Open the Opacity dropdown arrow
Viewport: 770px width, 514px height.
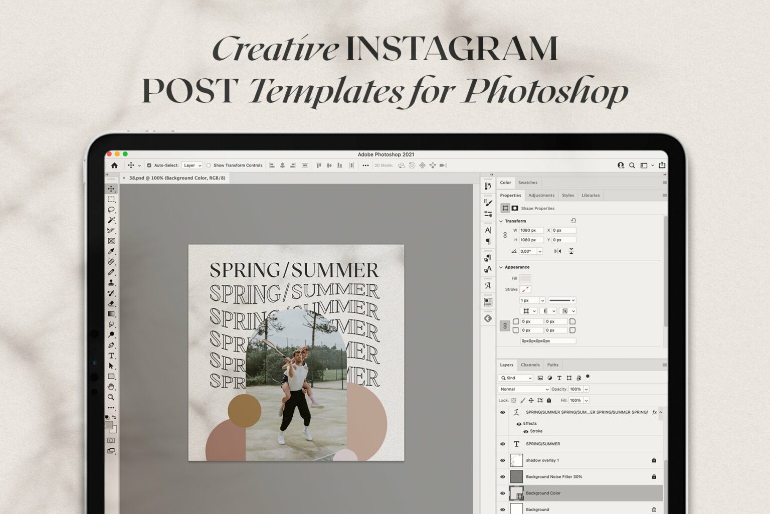tap(586, 389)
